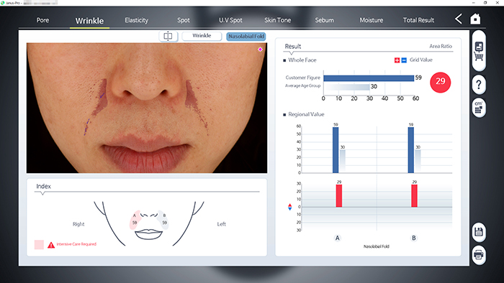Open help with the question mark icon

(x=479, y=85)
